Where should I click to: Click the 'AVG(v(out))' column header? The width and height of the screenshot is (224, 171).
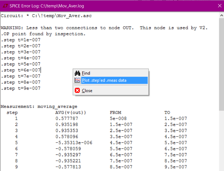(71, 113)
